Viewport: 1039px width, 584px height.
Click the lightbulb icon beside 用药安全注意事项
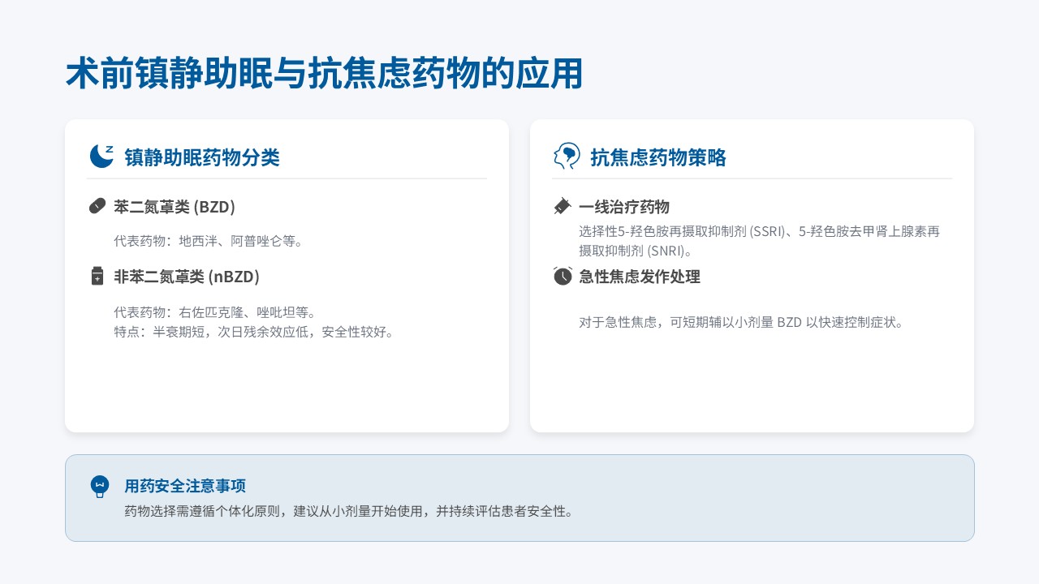(x=100, y=486)
